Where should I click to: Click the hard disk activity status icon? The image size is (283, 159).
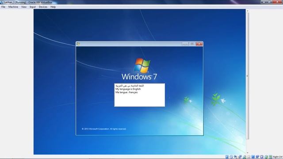click(x=227, y=157)
